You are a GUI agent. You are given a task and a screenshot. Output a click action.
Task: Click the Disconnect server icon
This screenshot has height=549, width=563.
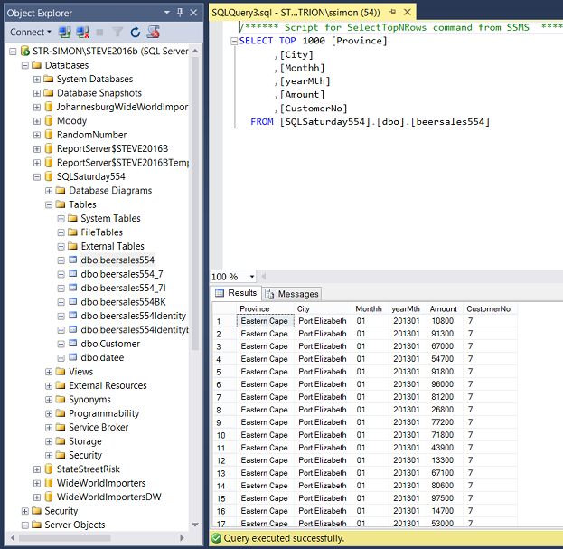tap(81, 32)
